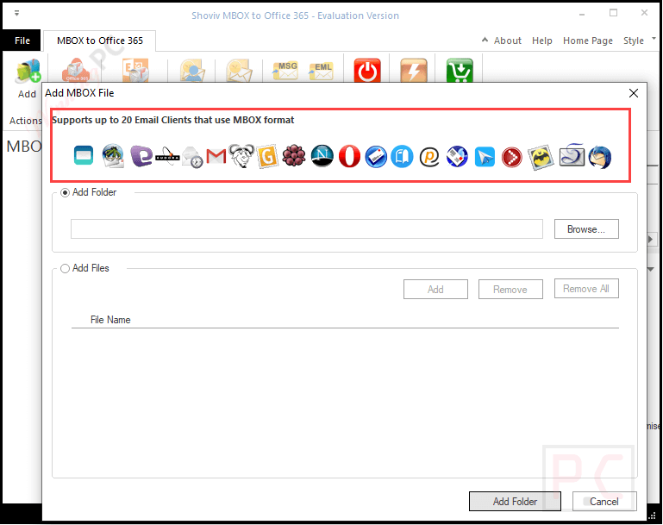
Task: Click the Remove button
Action: click(510, 290)
